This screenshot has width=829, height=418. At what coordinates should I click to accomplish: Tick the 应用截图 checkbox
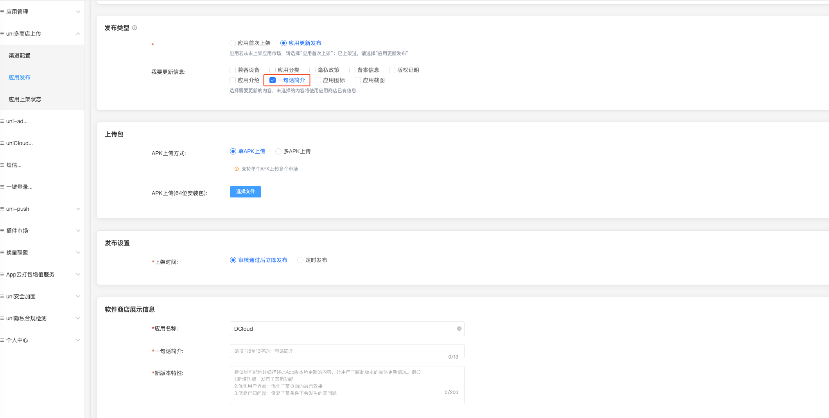pyautogui.click(x=358, y=80)
